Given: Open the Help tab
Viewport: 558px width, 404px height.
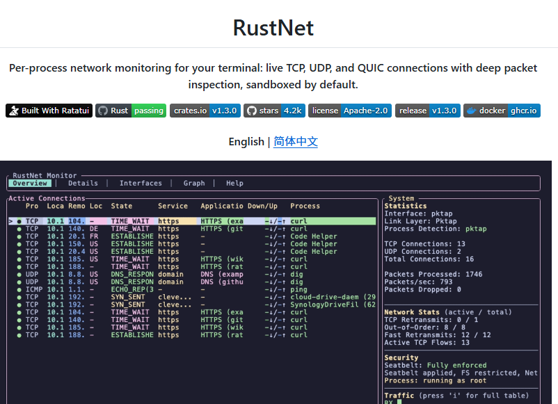Looking at the screenshot, I should 234,183.
